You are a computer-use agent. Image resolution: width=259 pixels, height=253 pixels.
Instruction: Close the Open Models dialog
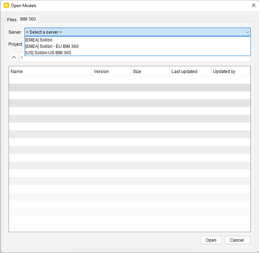[x=254, y=5]
